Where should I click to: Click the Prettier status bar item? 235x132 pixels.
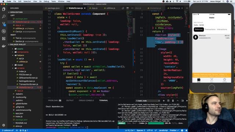pyautogui.click(x=174, y=131)
